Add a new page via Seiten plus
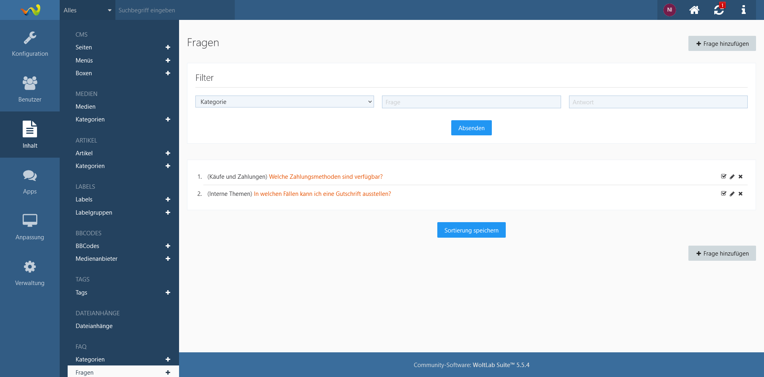The height and width of the screenshot is (377, 764). (x=168, y=47)
